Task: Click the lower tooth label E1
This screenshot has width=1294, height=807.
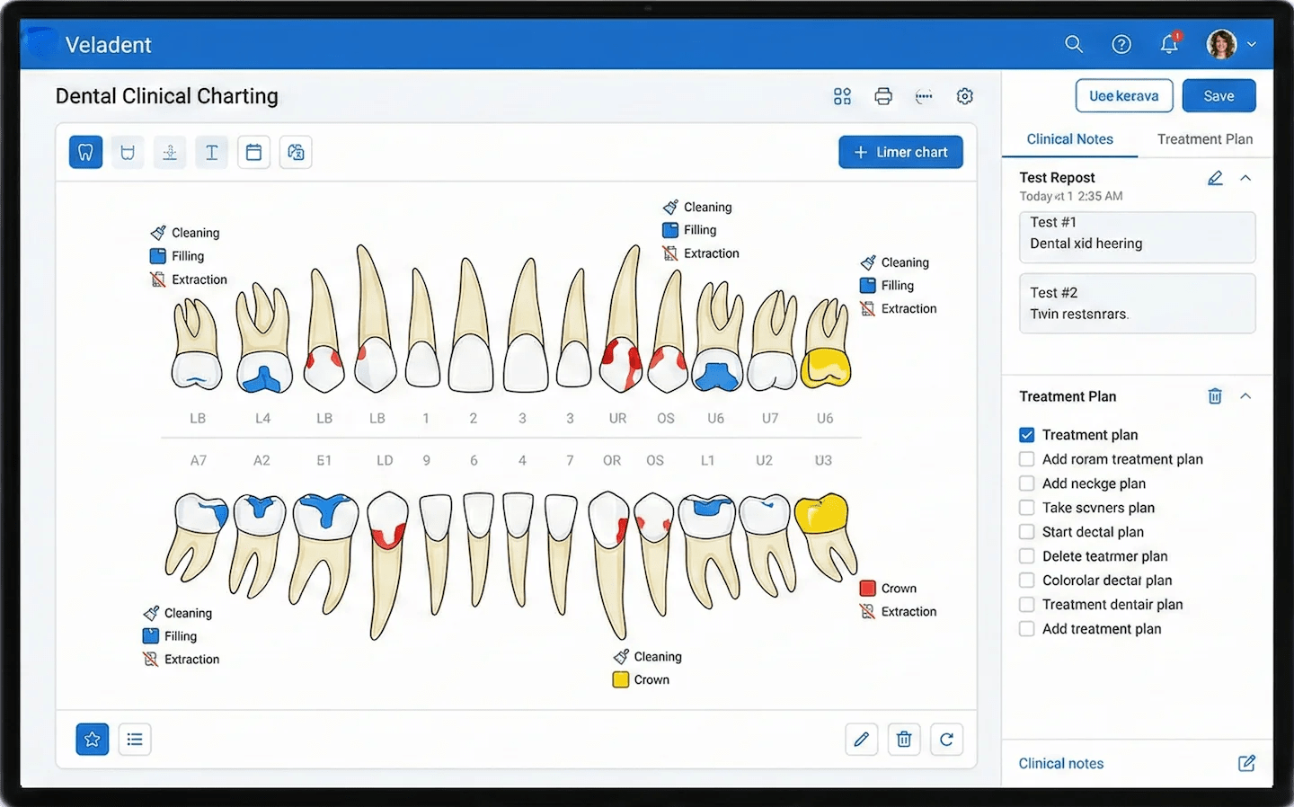Action: [324, 460]
